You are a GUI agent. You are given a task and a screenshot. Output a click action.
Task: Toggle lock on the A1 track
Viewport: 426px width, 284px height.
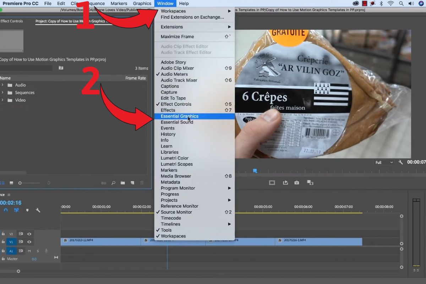(x=3, y=251)
